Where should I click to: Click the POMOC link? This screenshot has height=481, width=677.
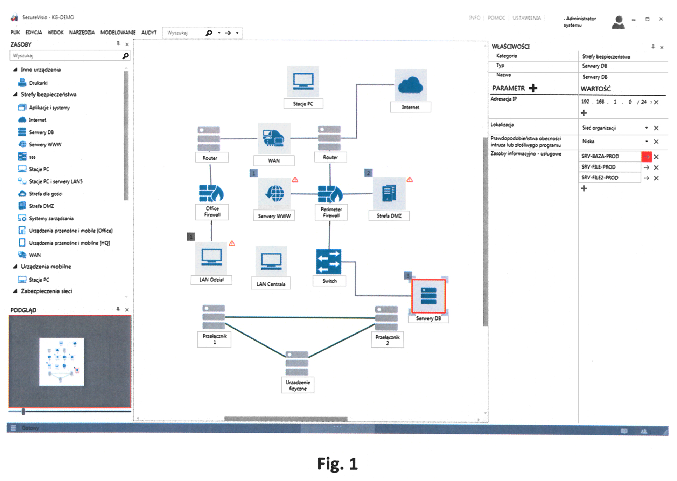[x=496, y=18]
